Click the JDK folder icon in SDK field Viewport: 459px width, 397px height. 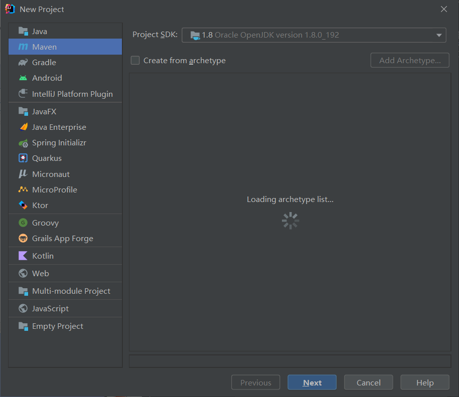tap(195, 35)
